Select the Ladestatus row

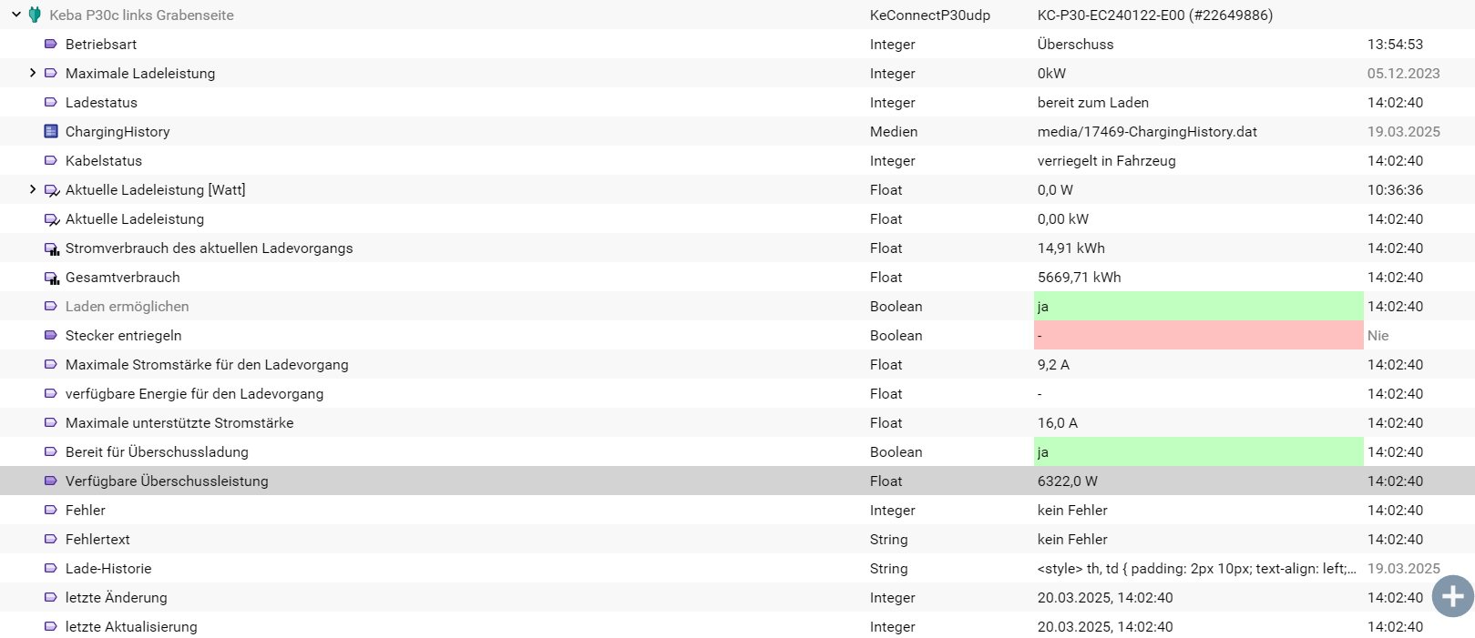coord(737,102)
